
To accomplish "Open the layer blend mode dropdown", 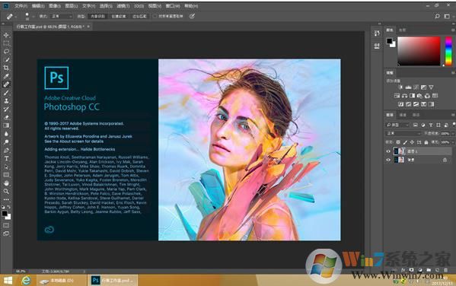I will pos(403,133).
